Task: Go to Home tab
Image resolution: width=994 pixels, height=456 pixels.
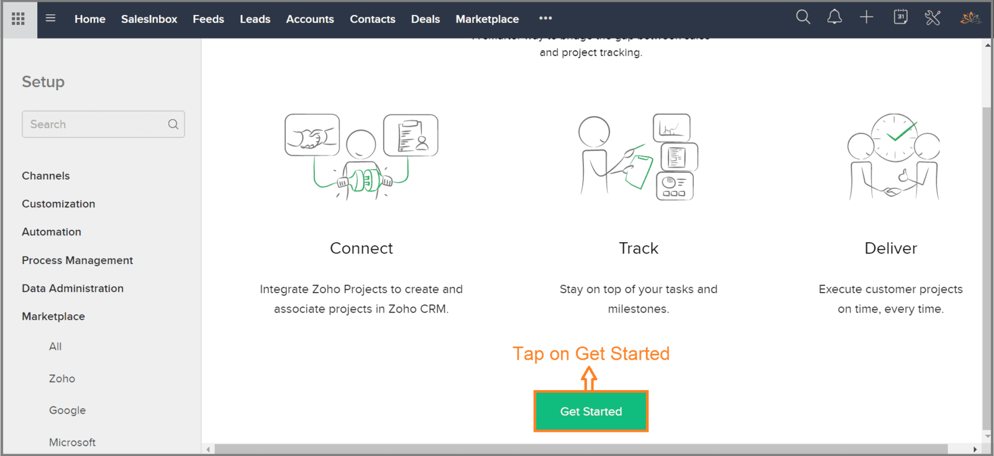Action: click(90, 19)
